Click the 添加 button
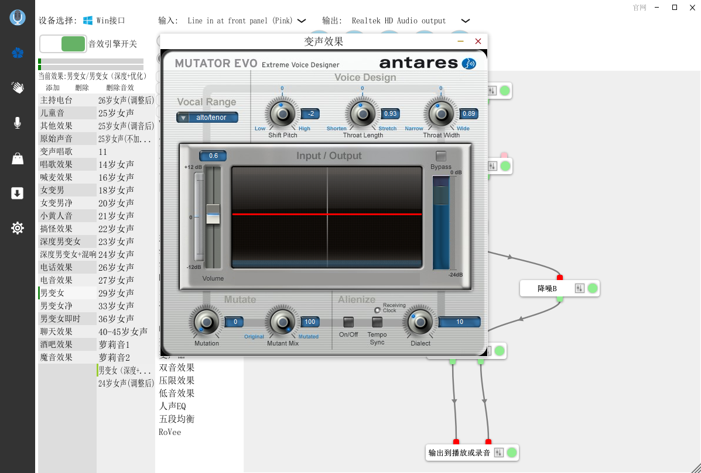 pyautogui.click(x=53, y=88)
